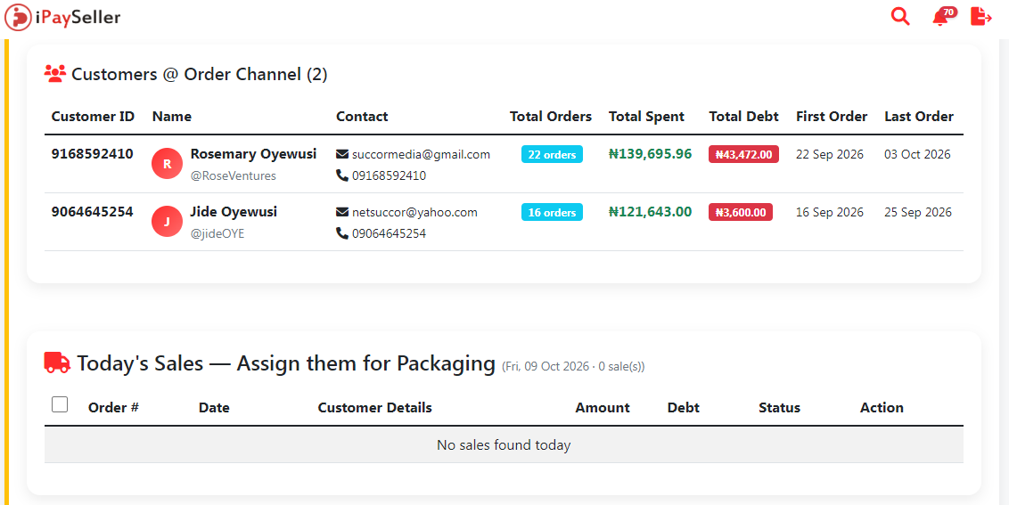
Task: Click Jide Oyewusi's J avatar
Action: point(168,221)
